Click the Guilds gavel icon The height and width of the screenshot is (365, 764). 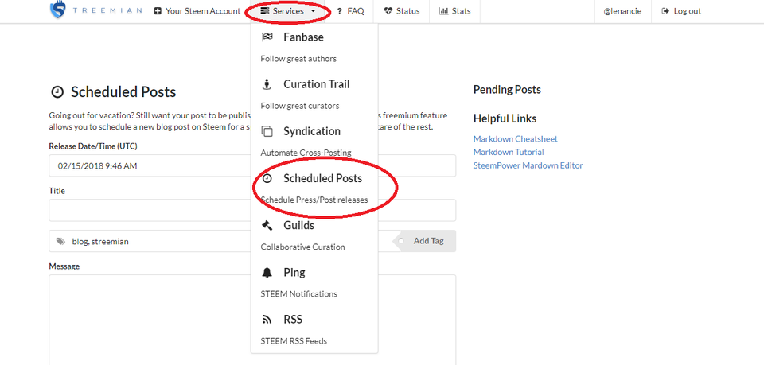click(267, 225)
